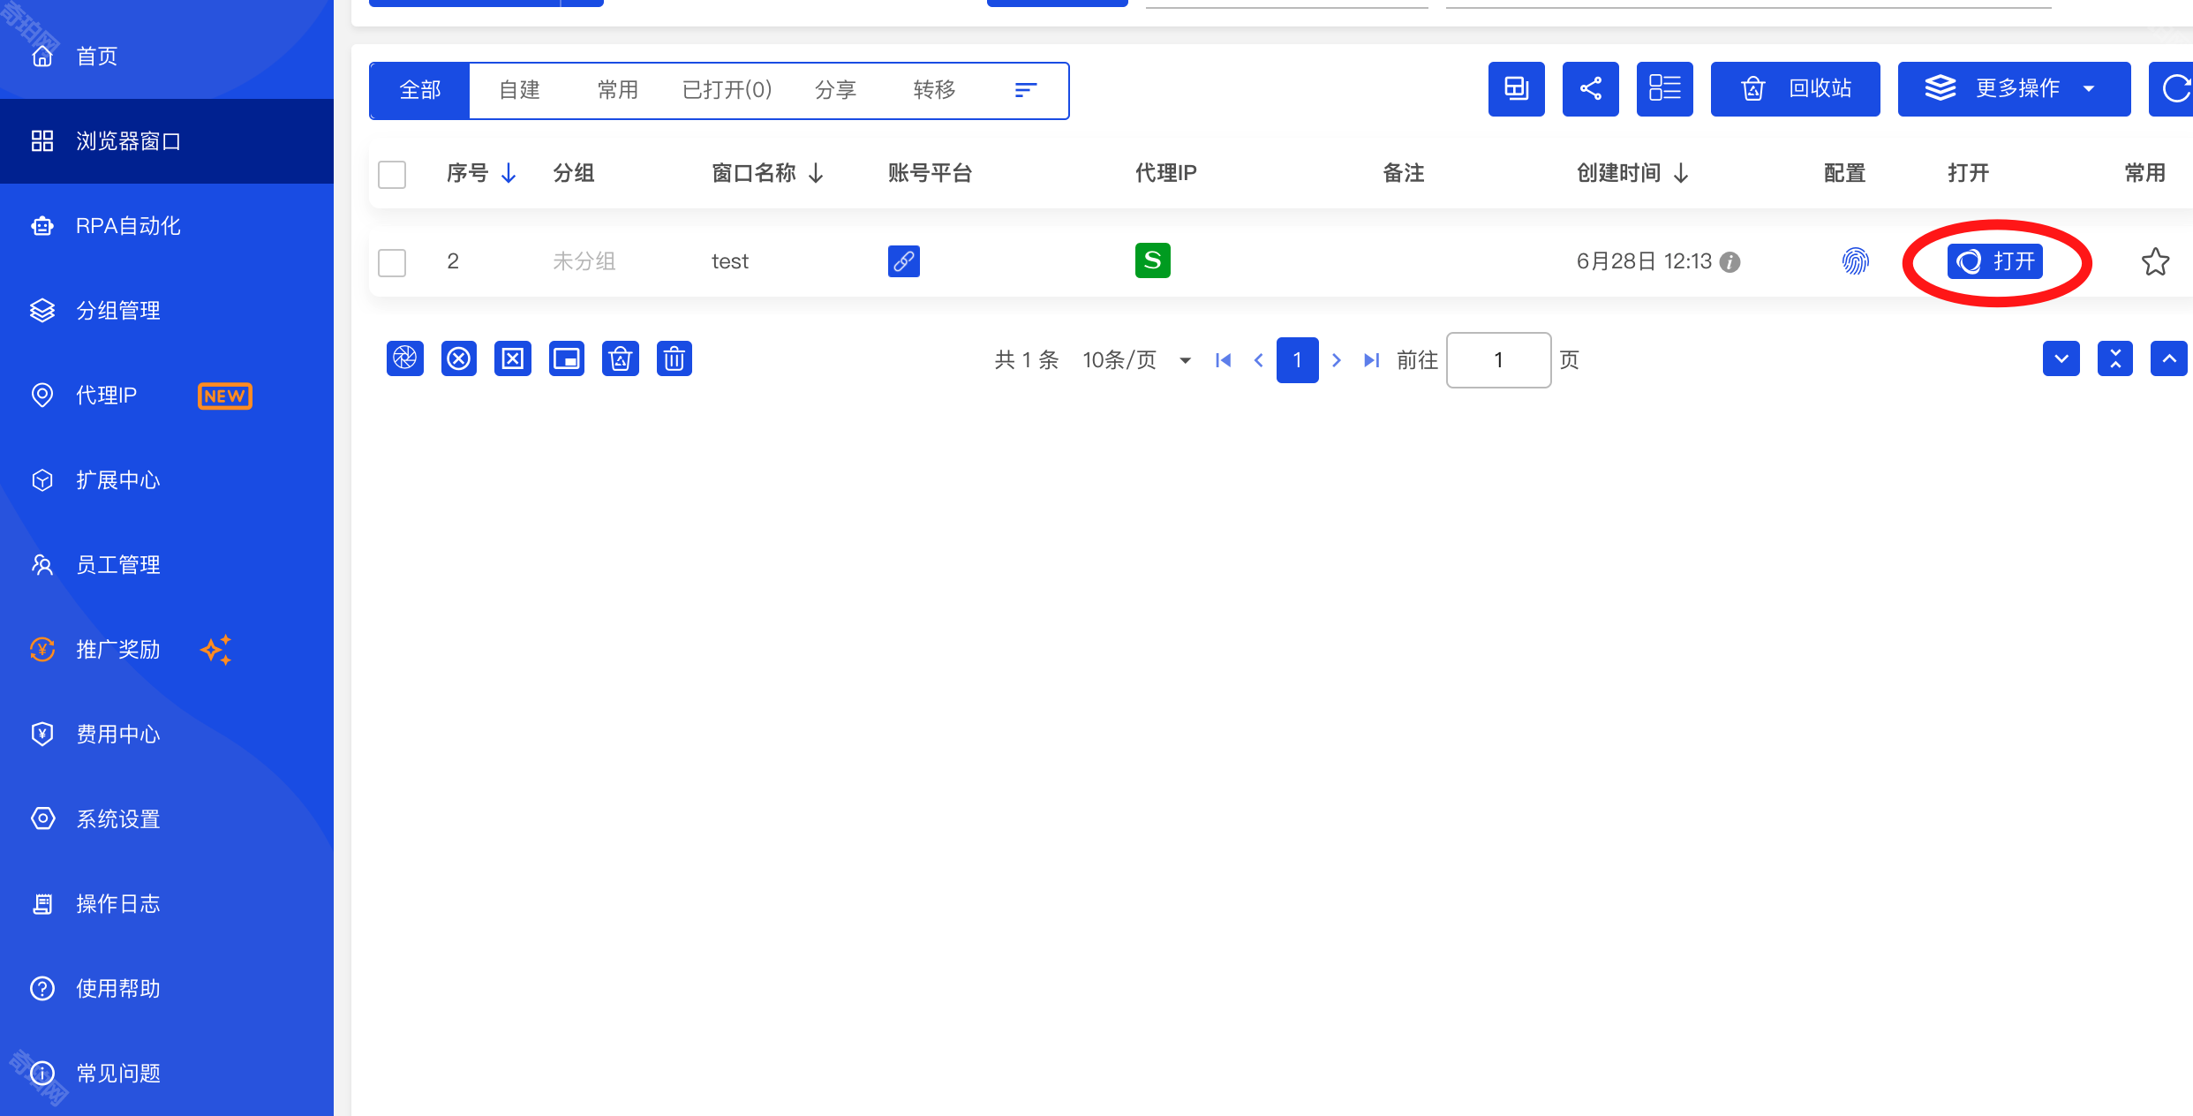Click the 推广奖励 coin icon
The image size is (2193, 1116).
coord(42,650)
